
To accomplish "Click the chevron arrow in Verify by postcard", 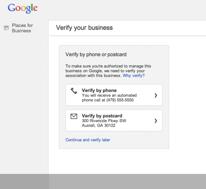I will pos(156,121).
